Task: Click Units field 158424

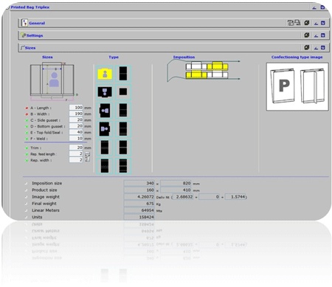Action: [x=139, y=217]
